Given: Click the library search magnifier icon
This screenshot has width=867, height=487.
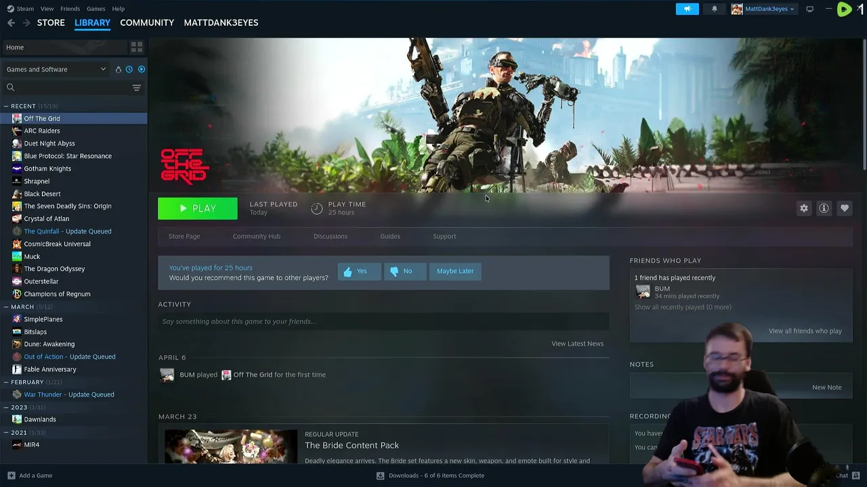Looking at the screenshot, I should click(x=10, y=87).
